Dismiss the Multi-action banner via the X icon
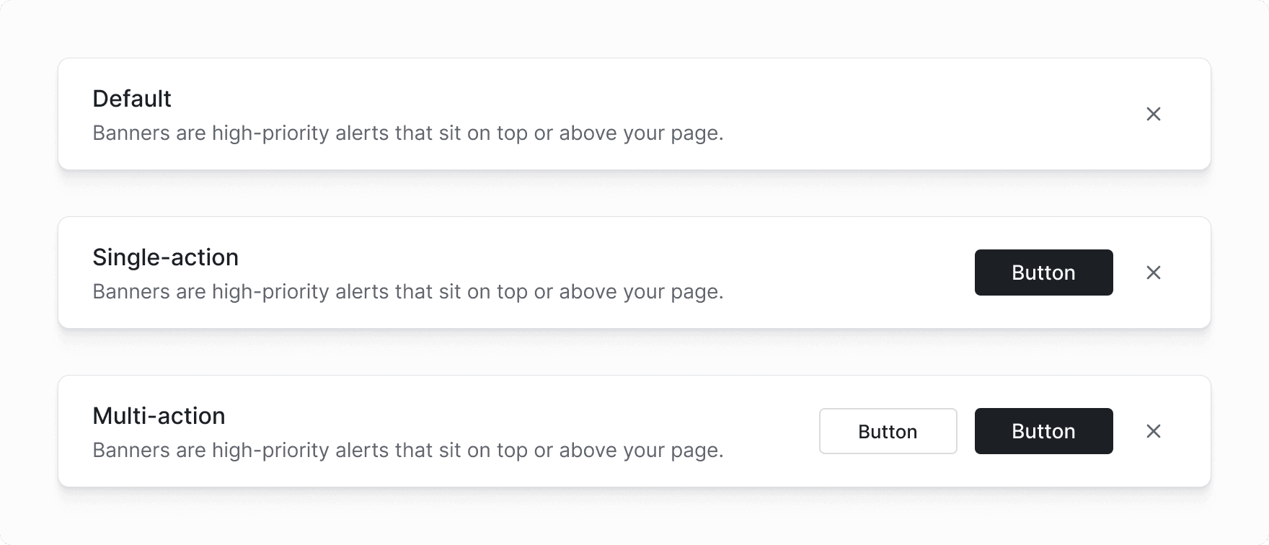 (1153, 431)
